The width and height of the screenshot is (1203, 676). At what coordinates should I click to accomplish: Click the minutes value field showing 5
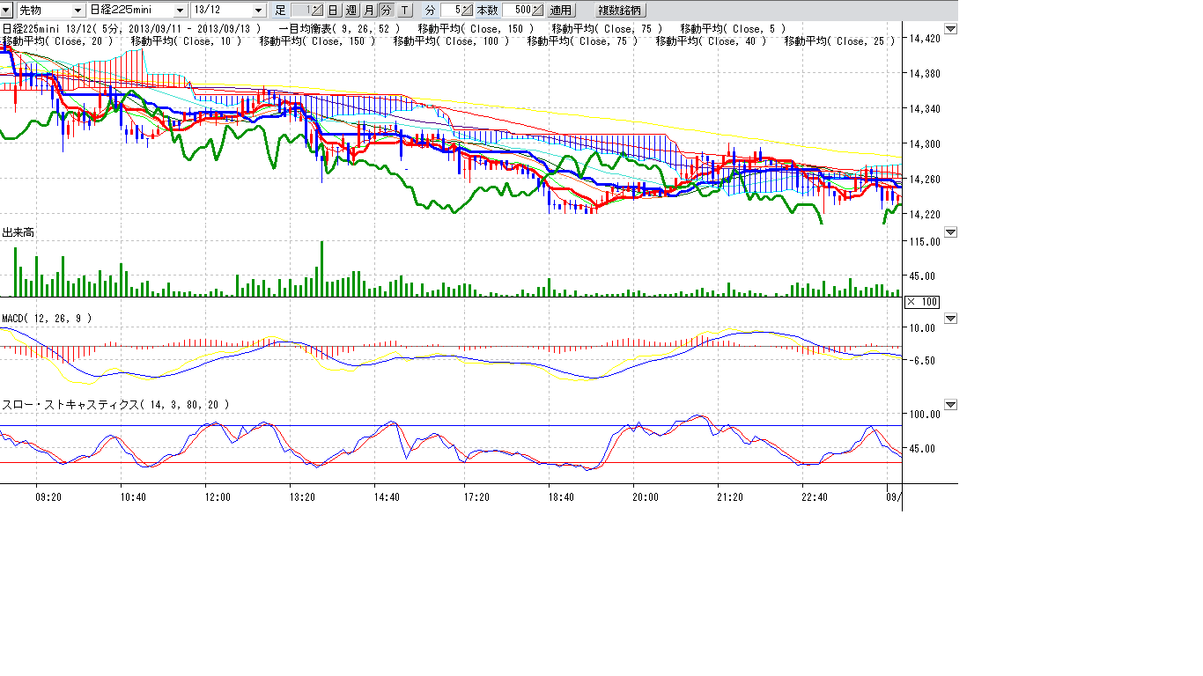pyautogui.click(x=451, y=11)
